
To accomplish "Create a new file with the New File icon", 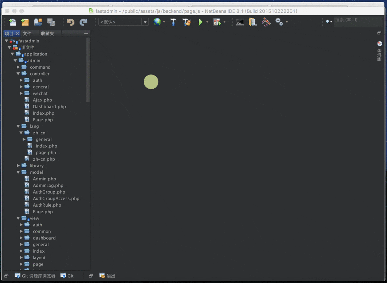I will click(x=12, y=22).
